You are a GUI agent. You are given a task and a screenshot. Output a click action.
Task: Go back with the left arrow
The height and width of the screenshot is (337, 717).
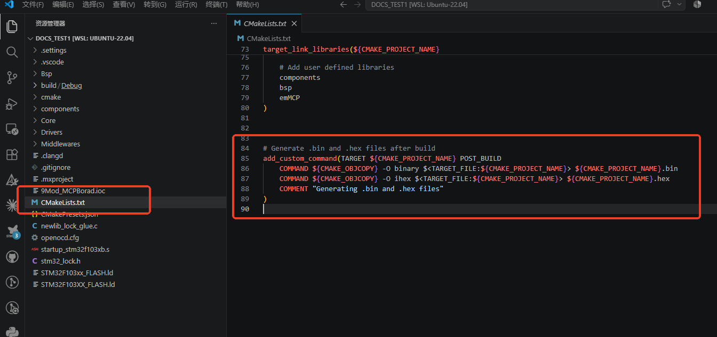point(344,5)
